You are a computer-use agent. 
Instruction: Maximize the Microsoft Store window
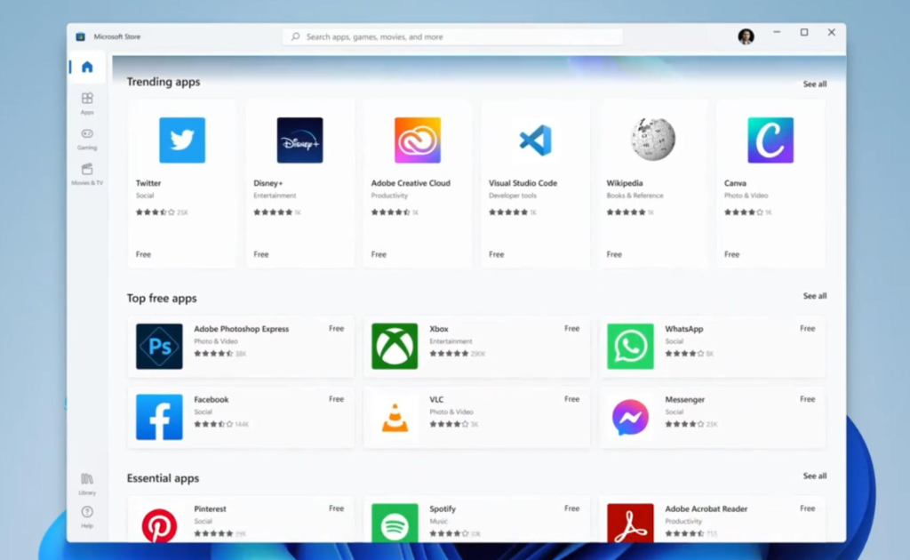(x=804, y=33)
